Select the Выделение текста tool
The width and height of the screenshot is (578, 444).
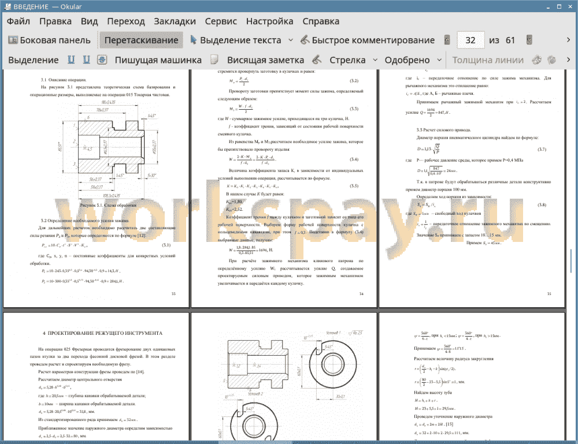click(x=236, y=40)
